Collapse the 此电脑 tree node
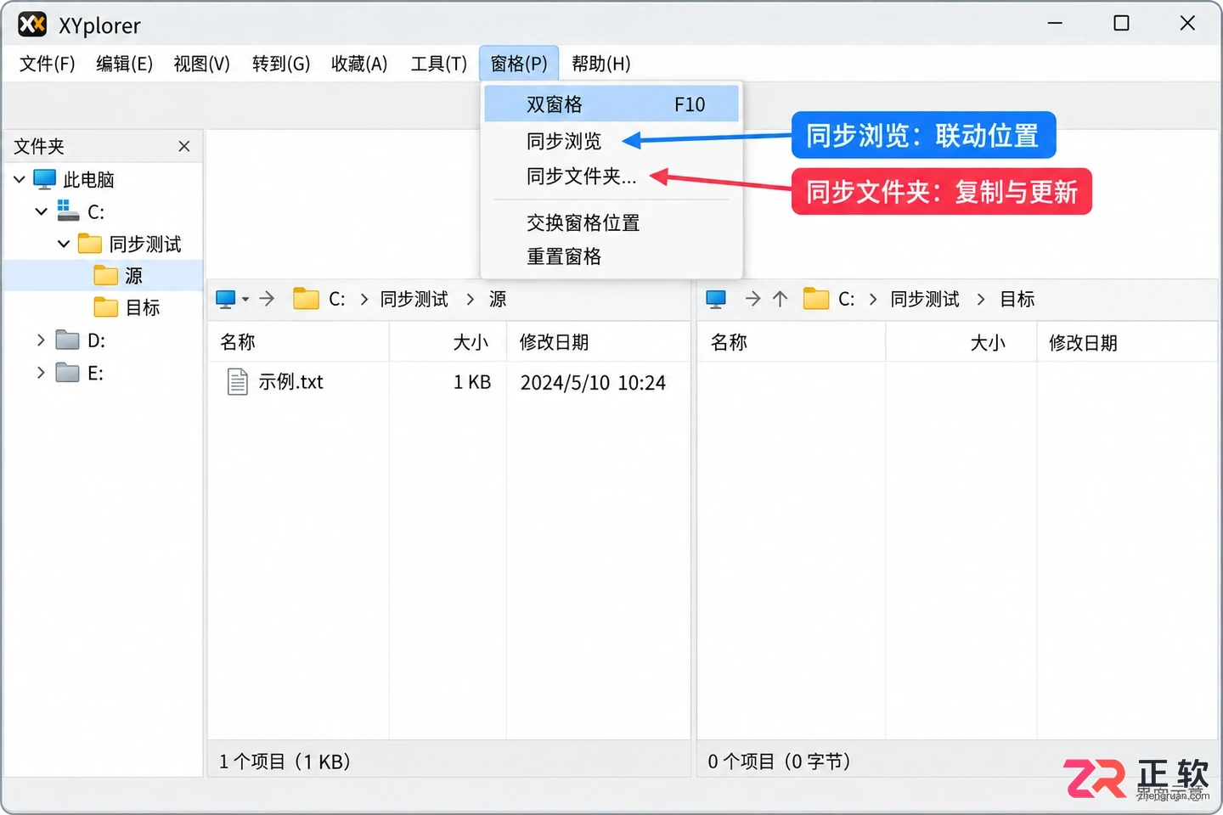The image size is (1223, 815). click(20, 179)
